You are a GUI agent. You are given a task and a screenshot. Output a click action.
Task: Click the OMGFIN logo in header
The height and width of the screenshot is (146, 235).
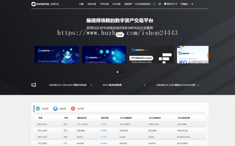click(x=45, y=4)
